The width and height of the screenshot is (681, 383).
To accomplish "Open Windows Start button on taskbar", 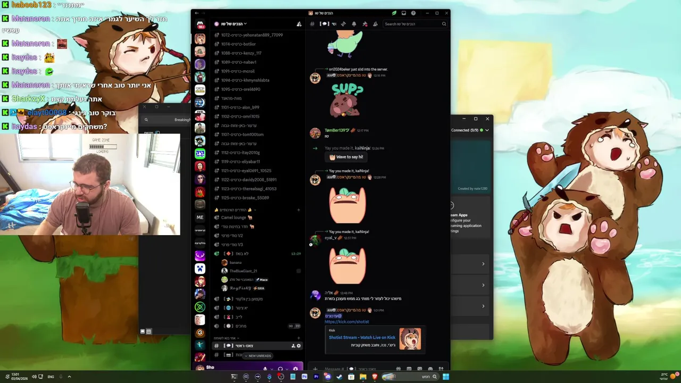I will tap(446, 377).
